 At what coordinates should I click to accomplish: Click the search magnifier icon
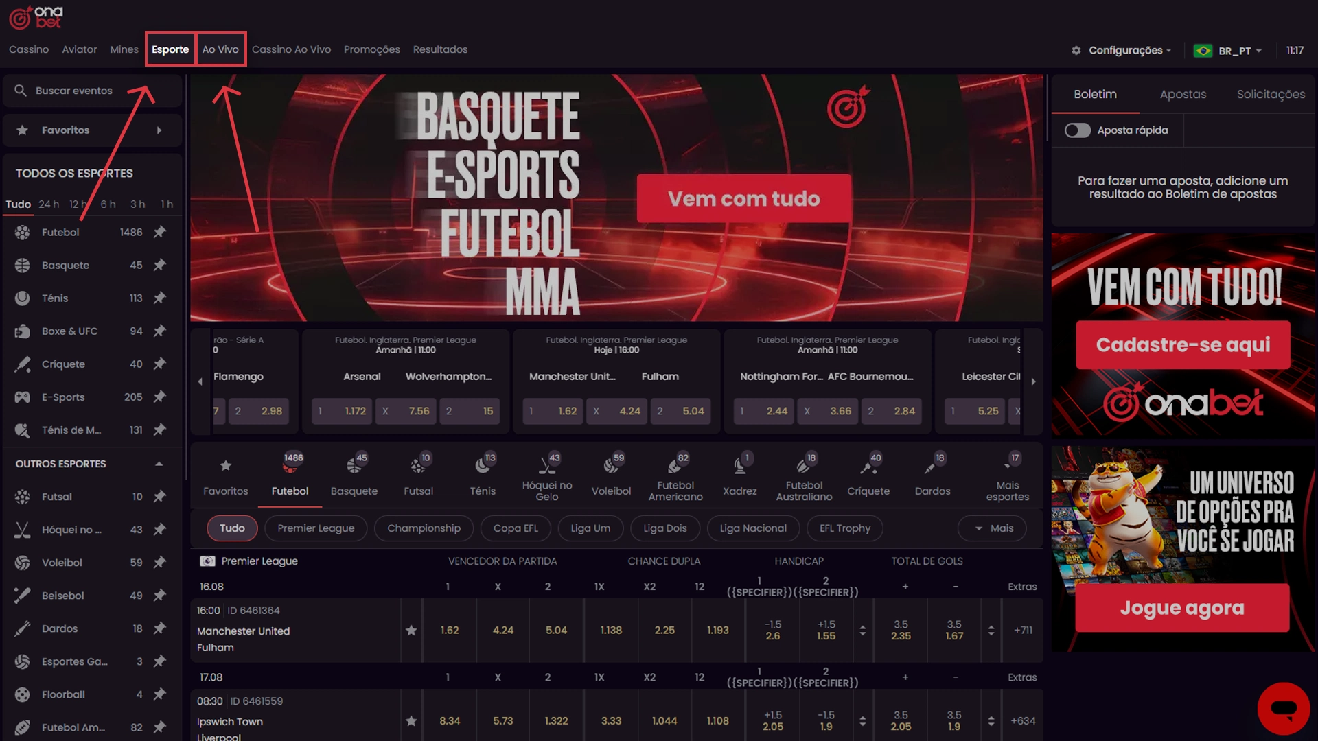pos(21,91)
